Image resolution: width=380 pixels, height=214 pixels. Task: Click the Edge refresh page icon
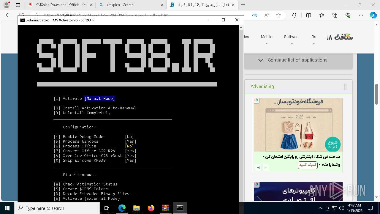point(21,15)
